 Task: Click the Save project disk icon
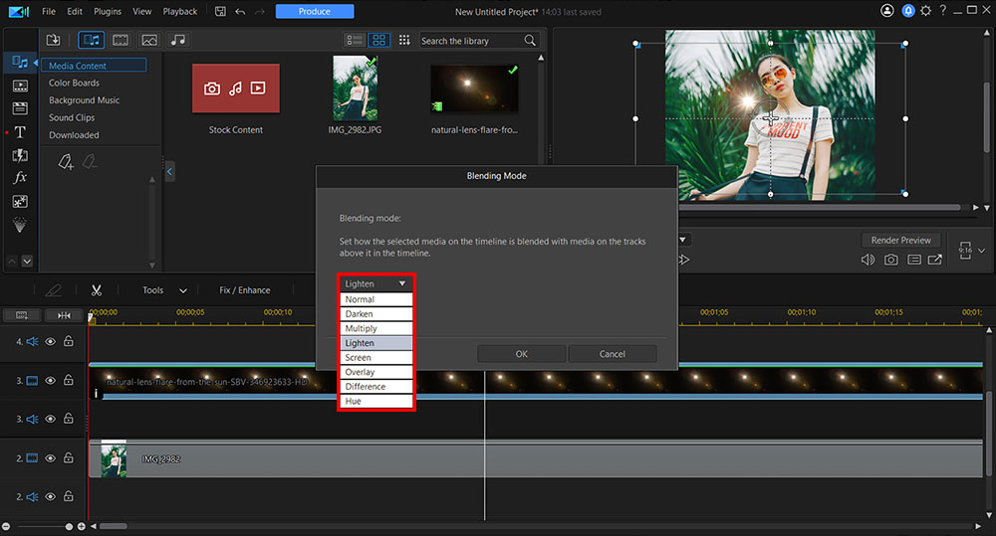[220, 12]
